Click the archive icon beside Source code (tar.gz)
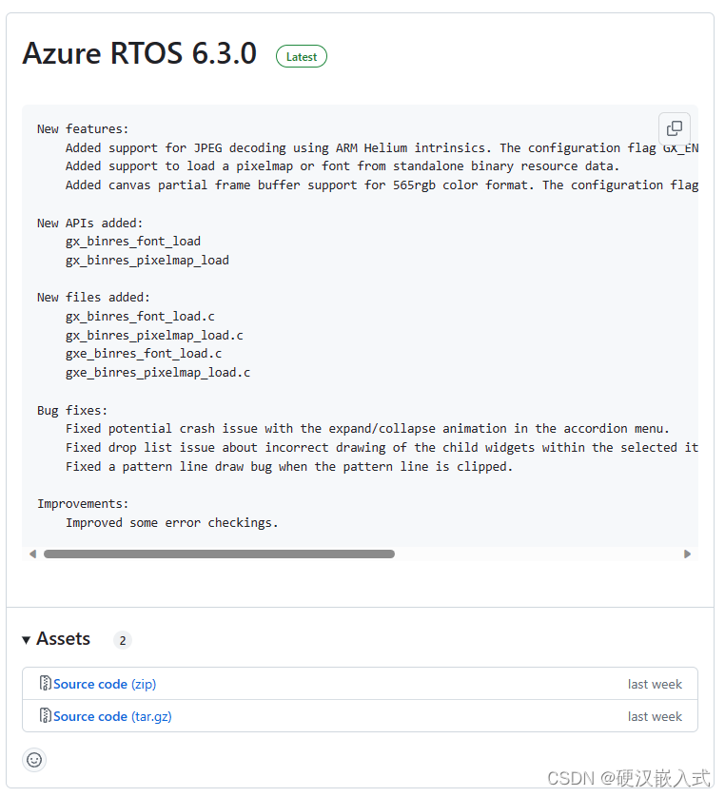The image size is (725, 797). point(46,715)
